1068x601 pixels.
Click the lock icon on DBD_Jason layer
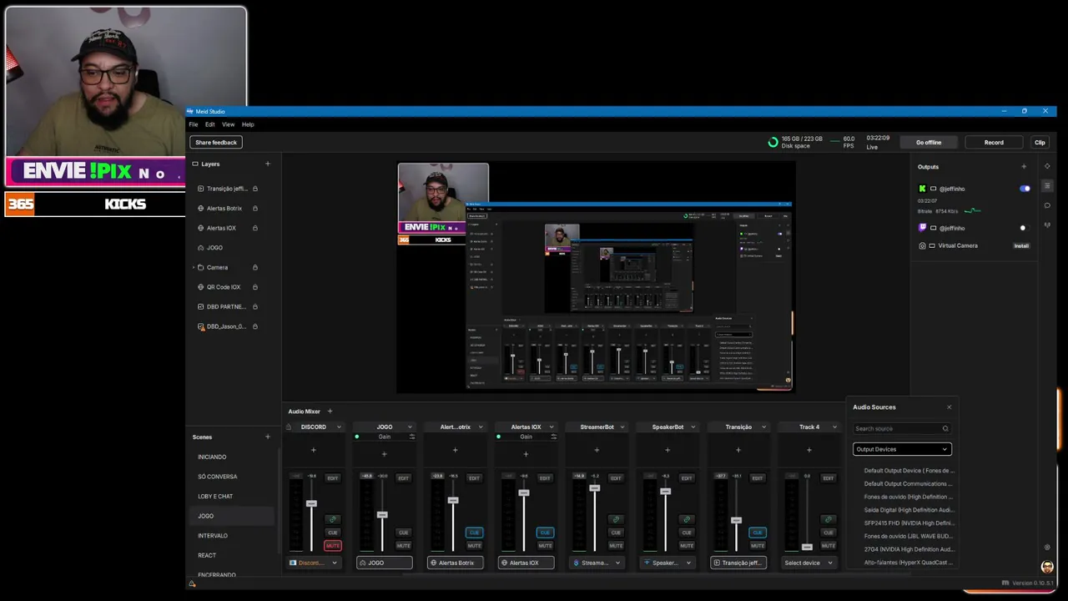255,326
